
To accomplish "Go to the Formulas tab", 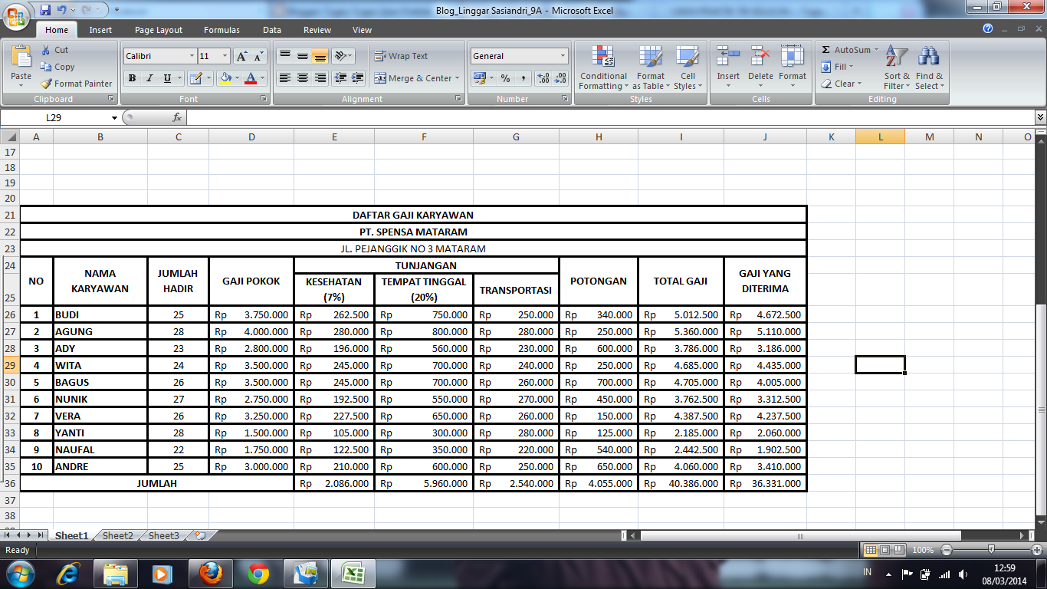I will coord(222,30).
